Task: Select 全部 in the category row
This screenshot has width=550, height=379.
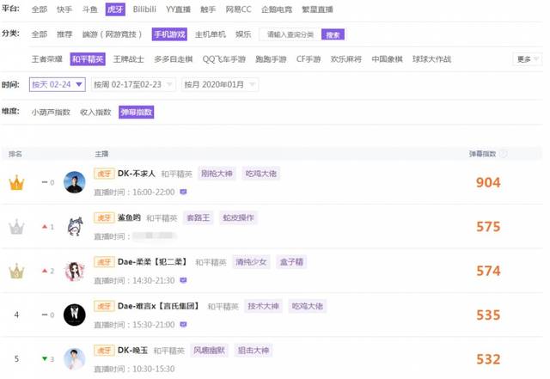Action: coord(39,34)
